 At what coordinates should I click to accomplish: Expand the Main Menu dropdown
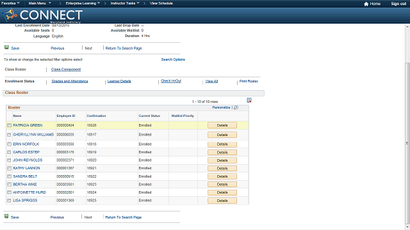tap(40, 3)
